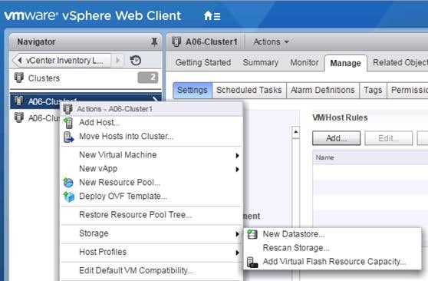The image size is (428, 281).
Task: Click the highlighted A06-Cluster1 tree icon
Action: (18, 101)
